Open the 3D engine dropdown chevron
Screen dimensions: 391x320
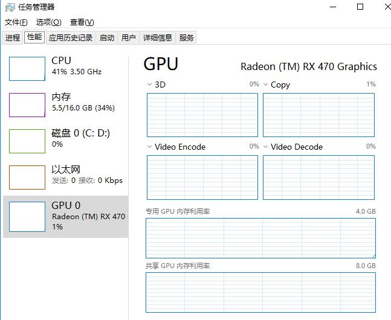pyautogui.click(x=149, y=85)
